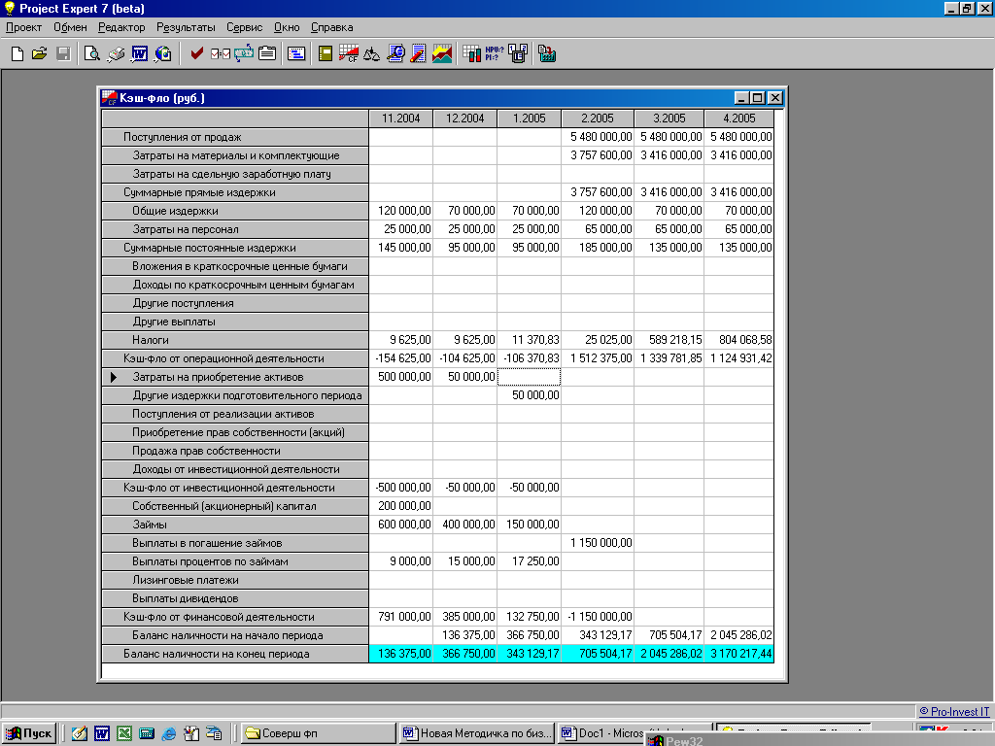Select row Лизинговые платежи
This screenshot has width=995, height=746.
click(x=235, y=580)
